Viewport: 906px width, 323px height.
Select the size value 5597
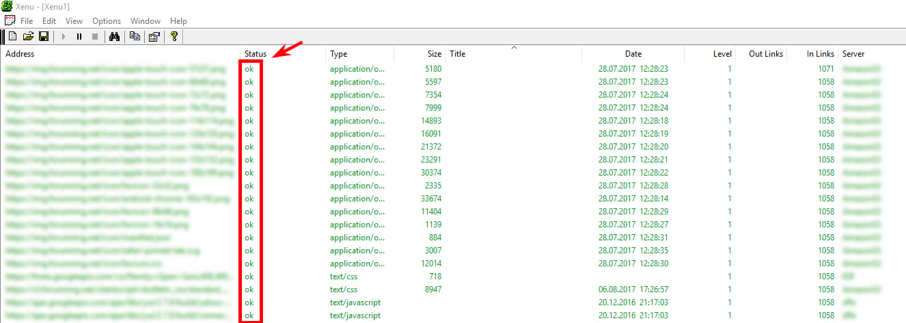(433, 82)
